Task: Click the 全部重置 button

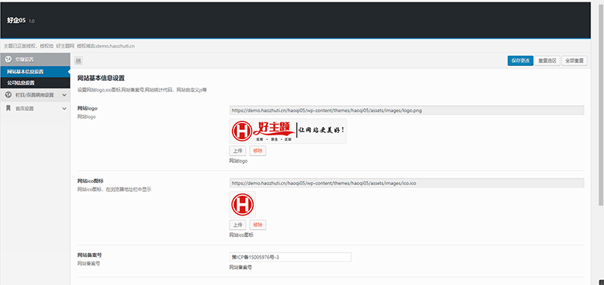Action: [575, 61]
